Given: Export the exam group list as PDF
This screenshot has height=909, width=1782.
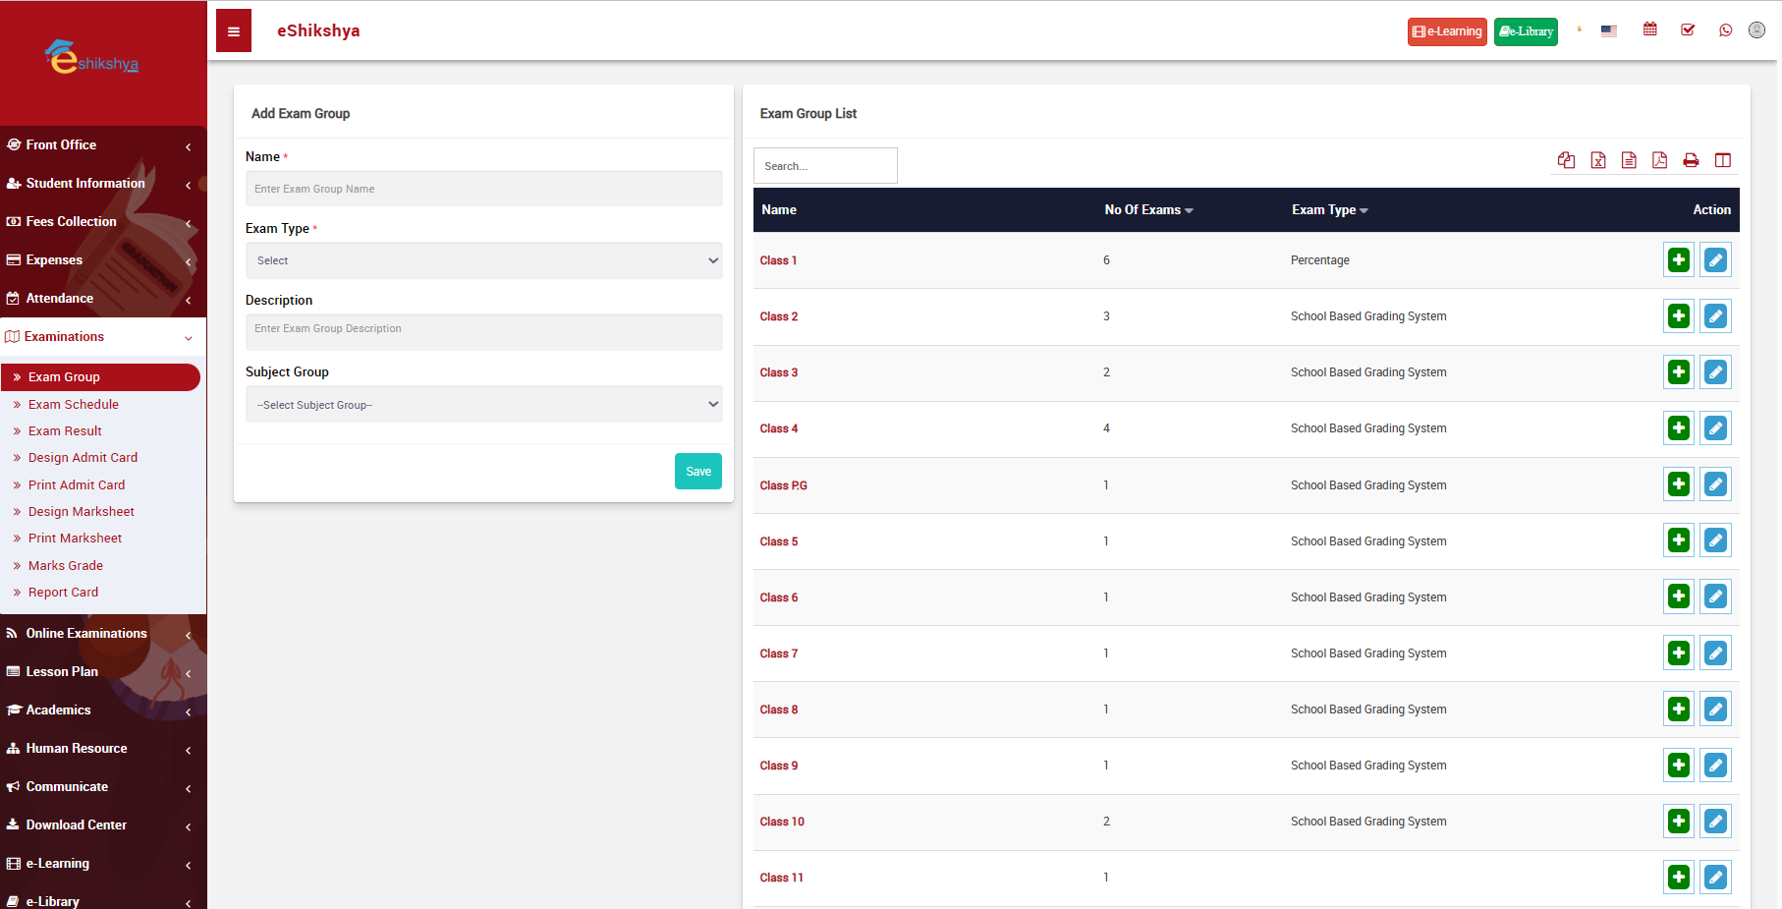Looking at the screenshot, I should point(1659,160).
